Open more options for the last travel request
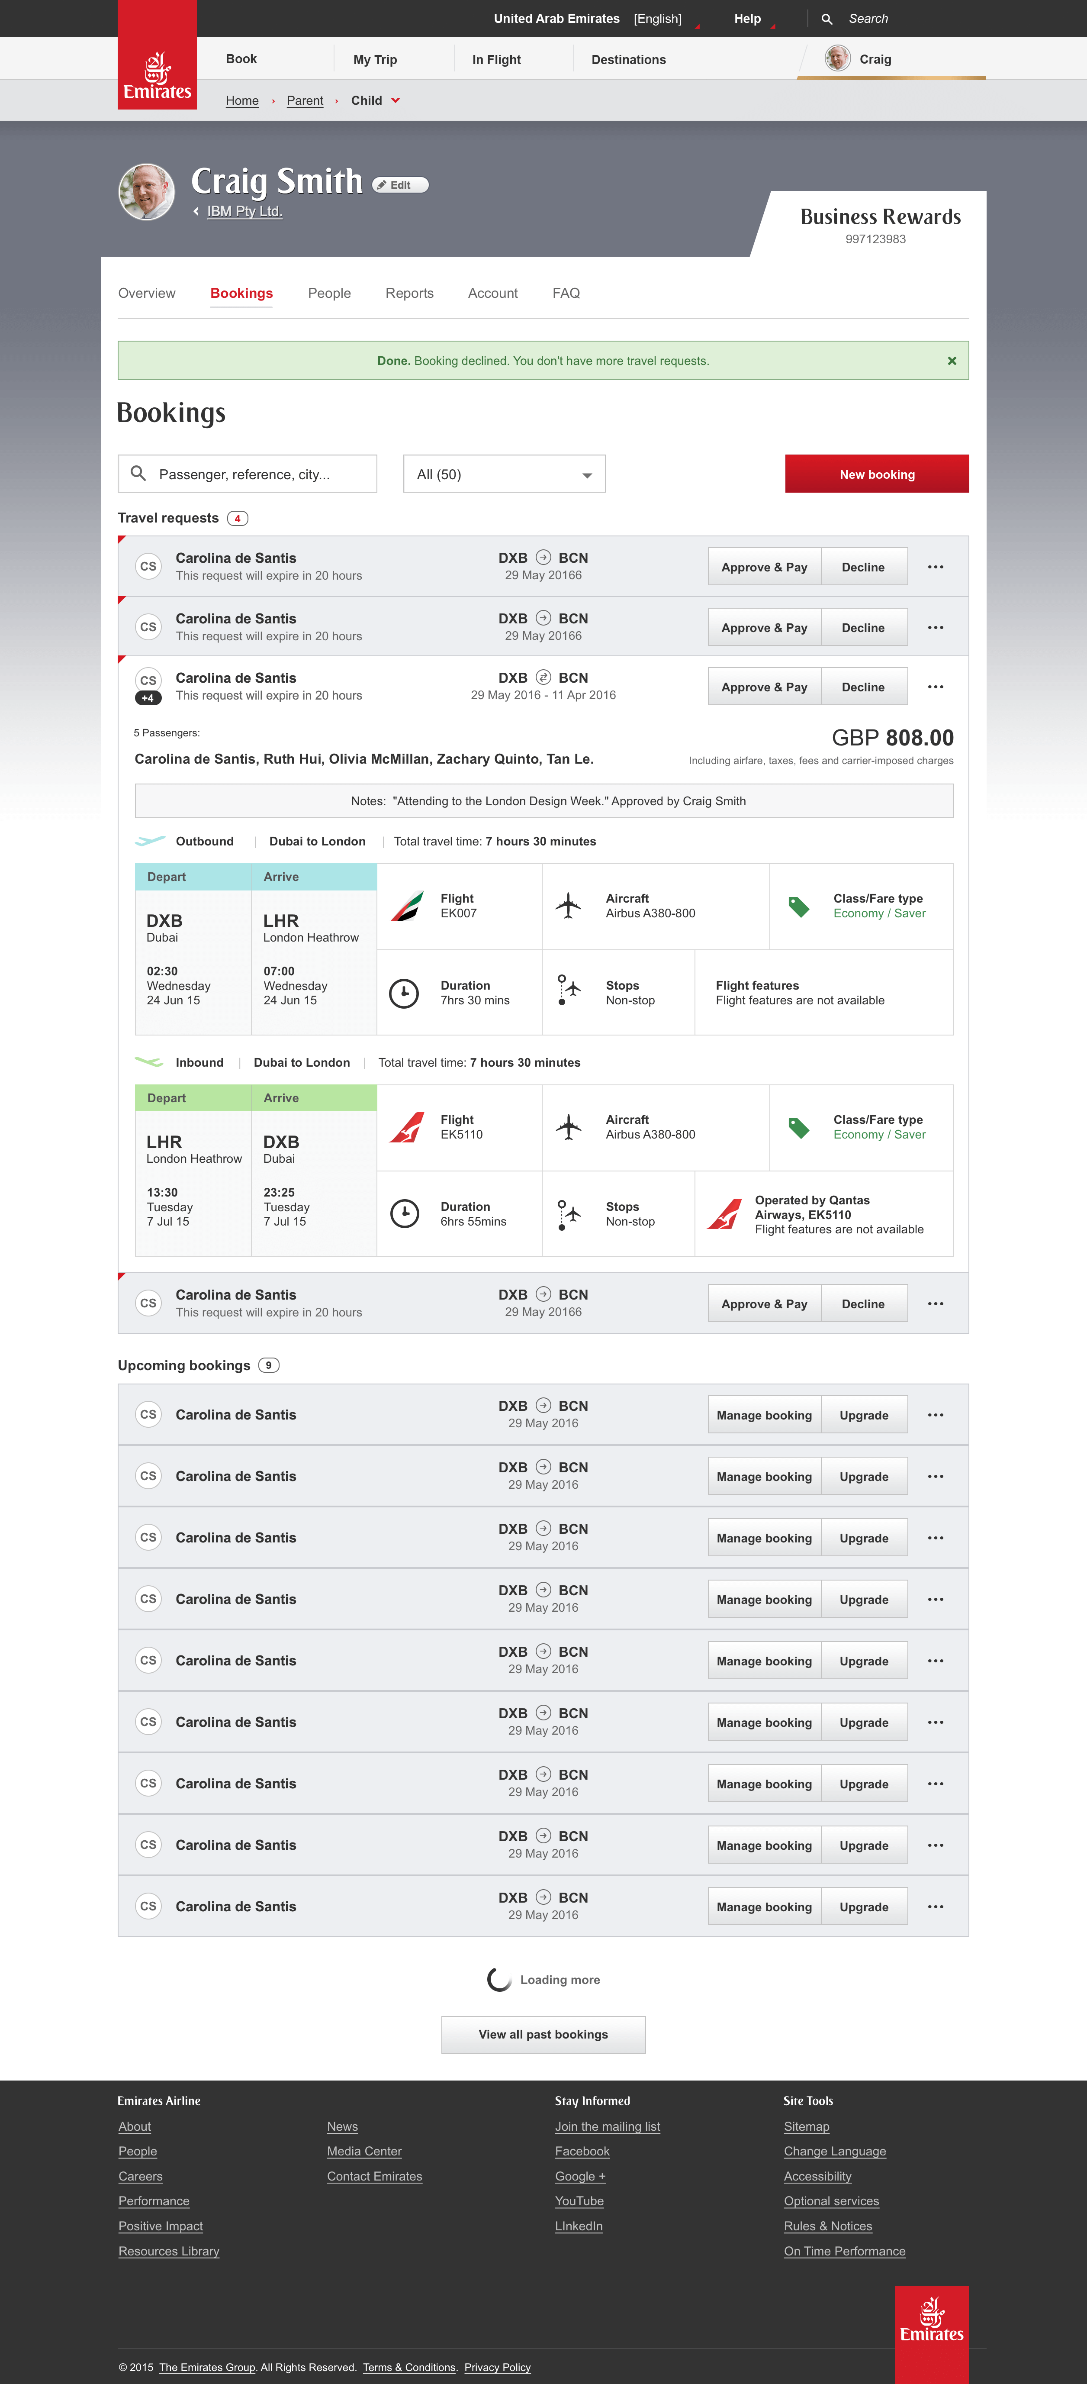The image size is (1087, 2384). point(935,1304)
